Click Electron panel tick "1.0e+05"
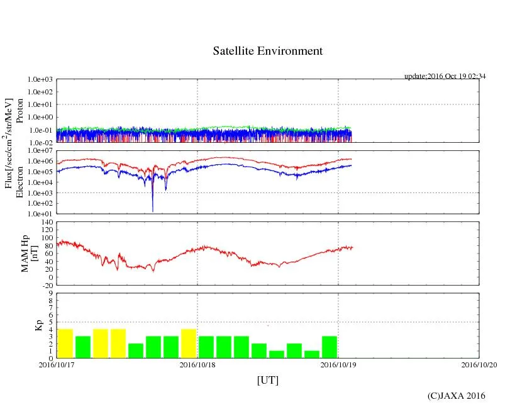The height and width of the screenshot is (412, 532). tap(40, 172)
